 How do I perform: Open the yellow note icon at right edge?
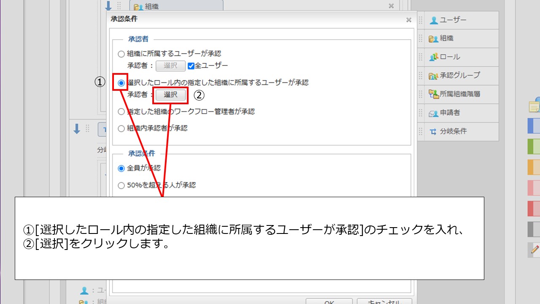(x=535, y=106)
